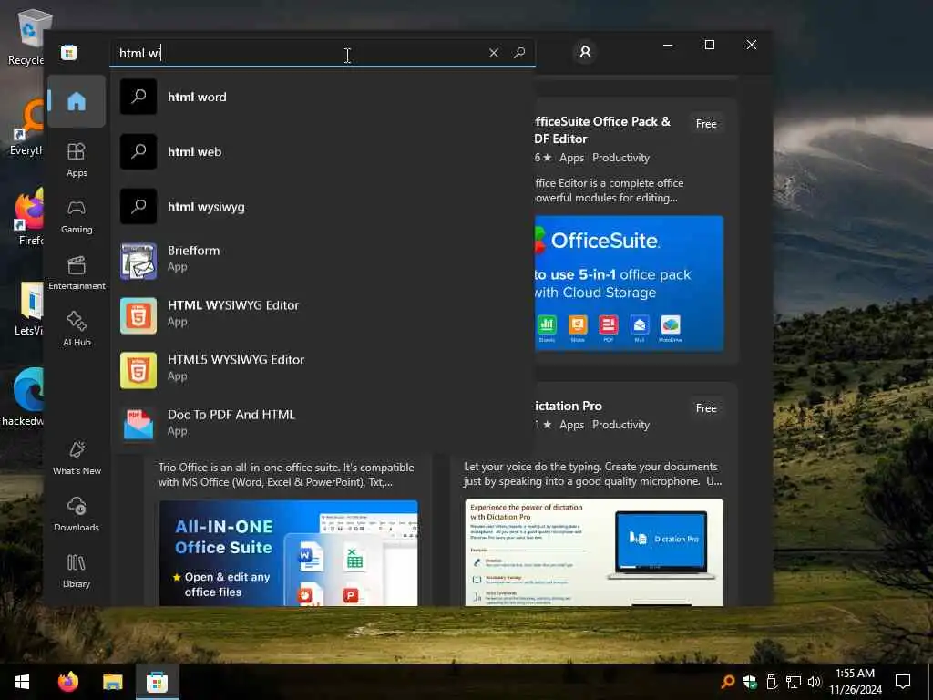Open the HTML5 WYSIWYG Editor app suggestion
Image resolution: width=933 pixels, height=700 pixels.
pos(322,370)
